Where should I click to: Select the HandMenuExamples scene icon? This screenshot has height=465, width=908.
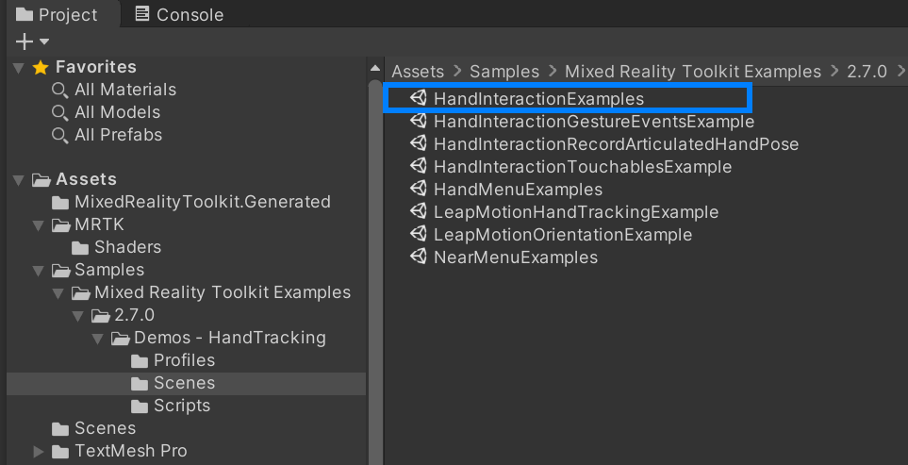coord(418,189)
